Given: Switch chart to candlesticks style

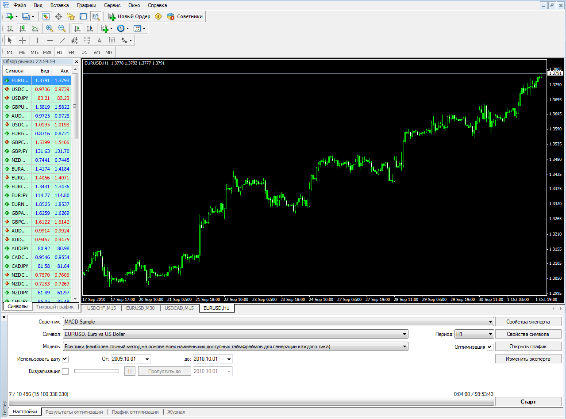Looking at the screenshot, I should 23,28.
